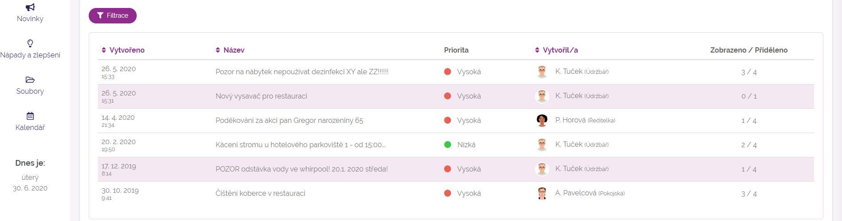842x221 pixels.
Task: Click the funnel icon on Filtrace button
Action: [100, 15]
